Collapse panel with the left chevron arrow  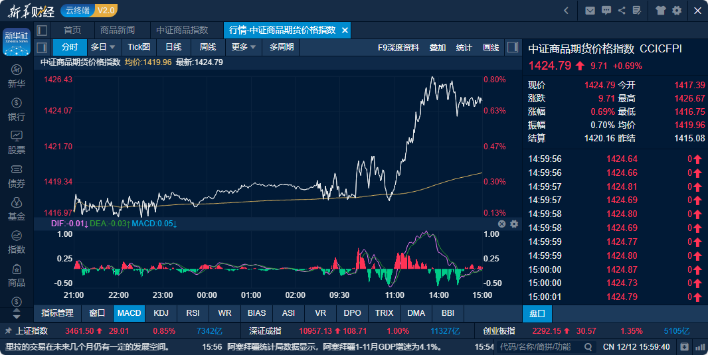[566, 10]
